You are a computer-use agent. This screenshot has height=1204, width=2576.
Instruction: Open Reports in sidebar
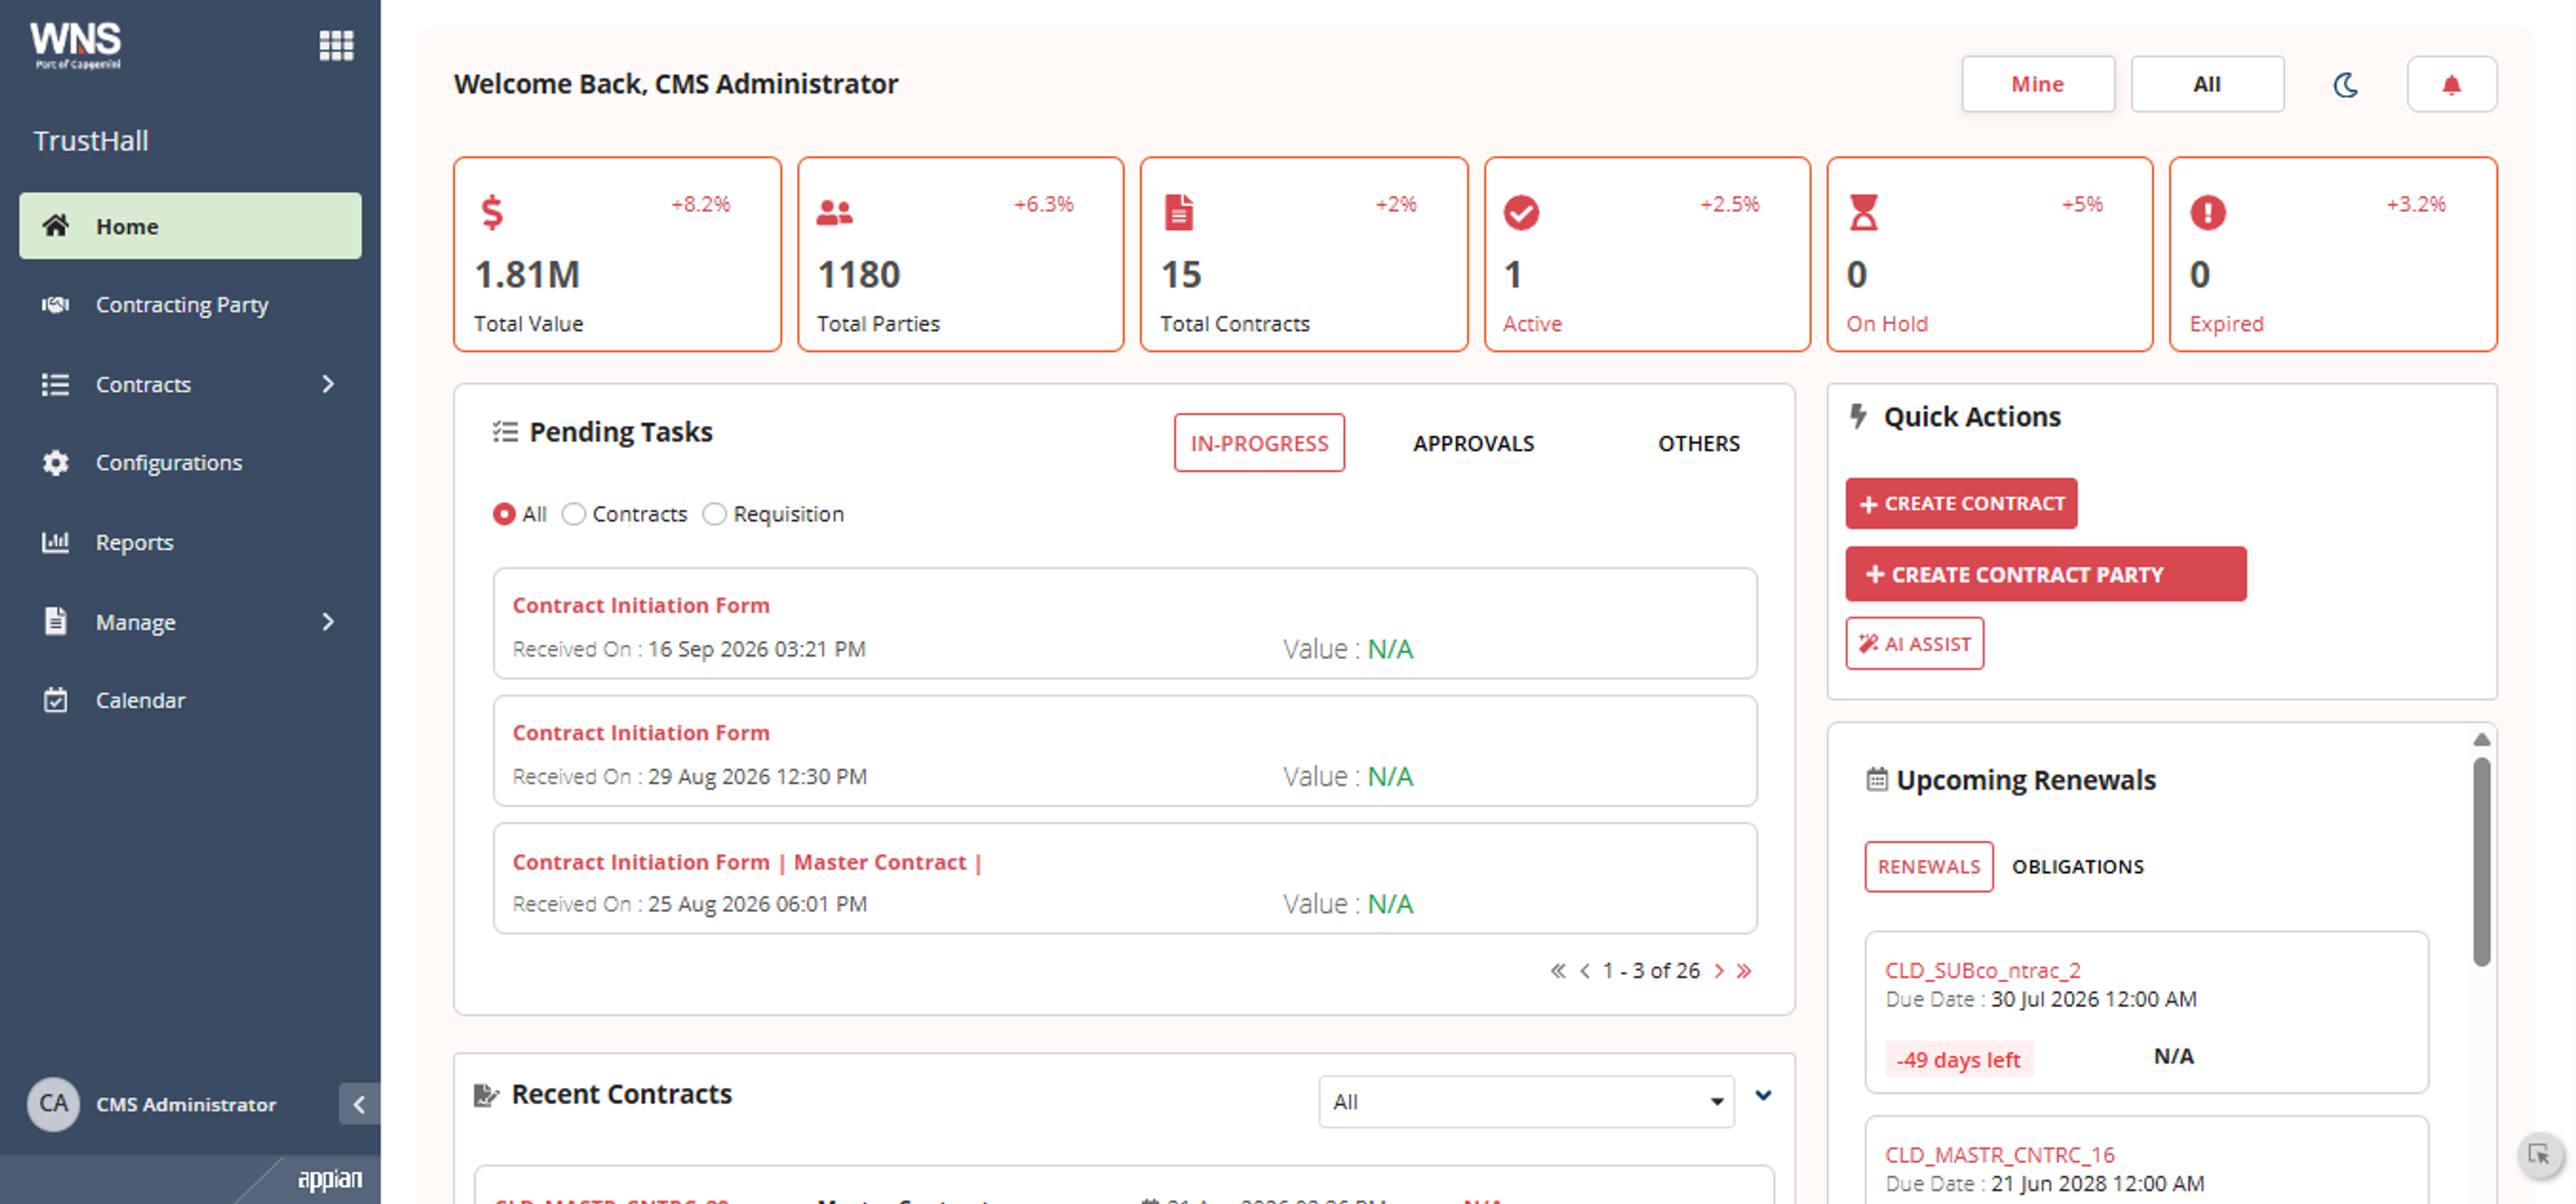pyautogui.click(x=190, y=542)
